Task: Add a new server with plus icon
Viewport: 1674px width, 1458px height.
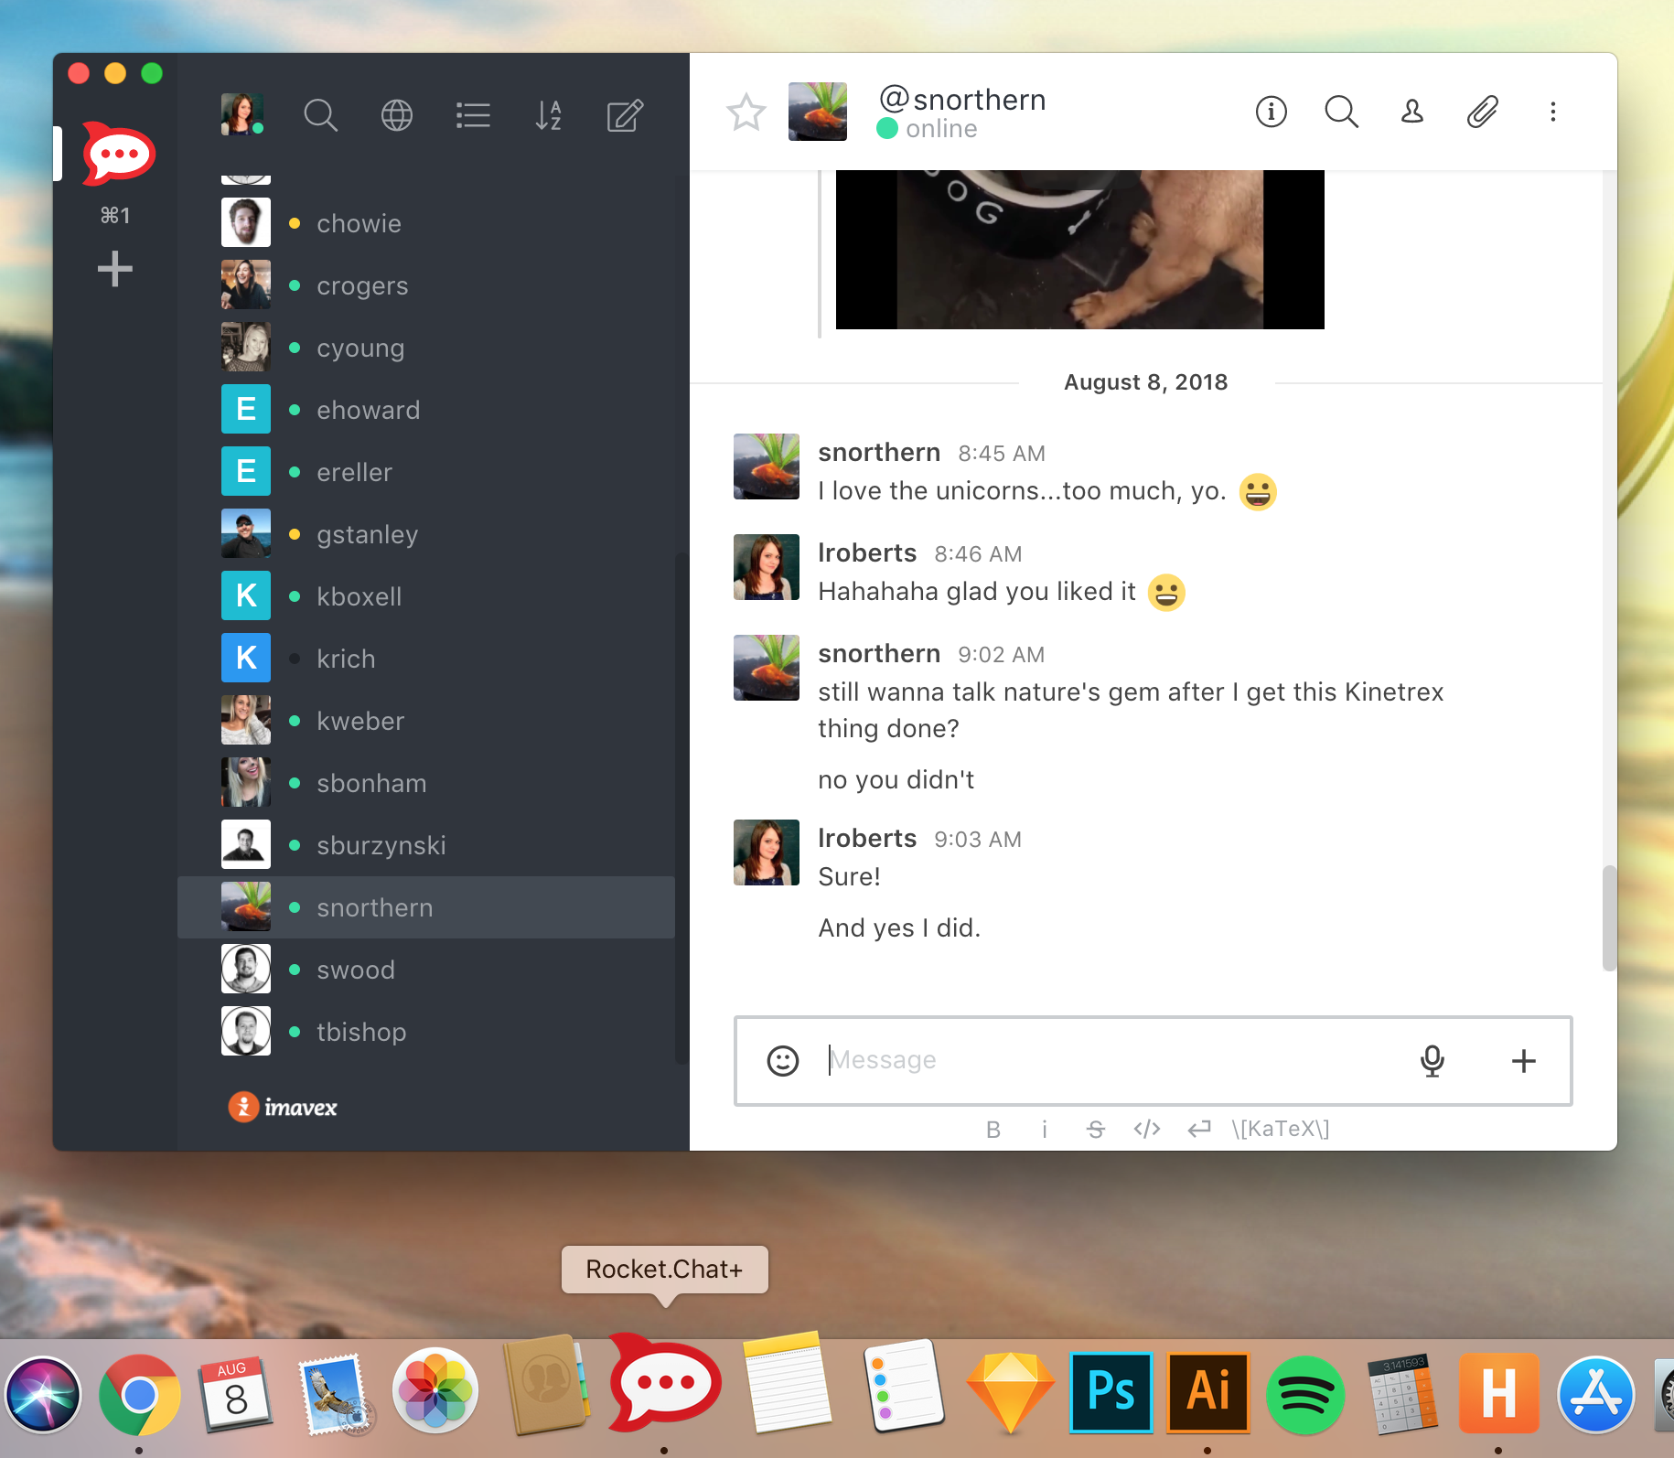Action: [115, 269]
